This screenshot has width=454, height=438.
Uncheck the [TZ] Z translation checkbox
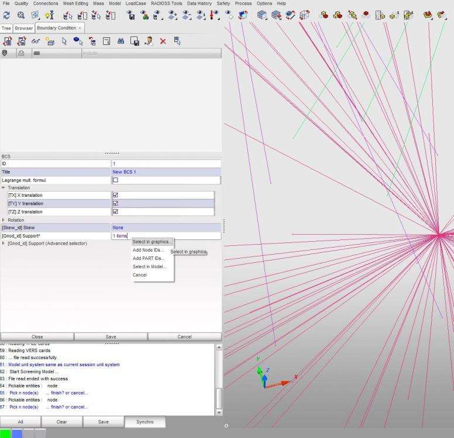pos(115,211)
